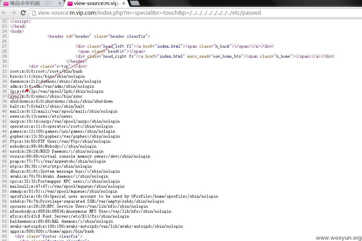Open index.html link on line 29
Viewport: 362px width, 241px height.
pos(171,56)
